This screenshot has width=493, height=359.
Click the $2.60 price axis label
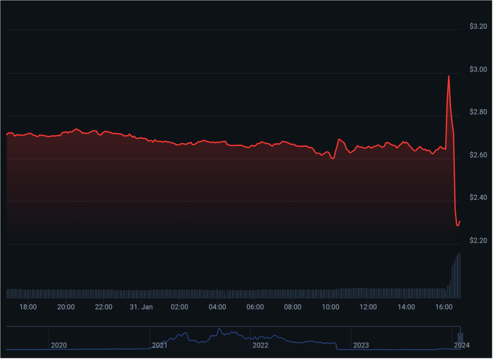click(478, 155)
